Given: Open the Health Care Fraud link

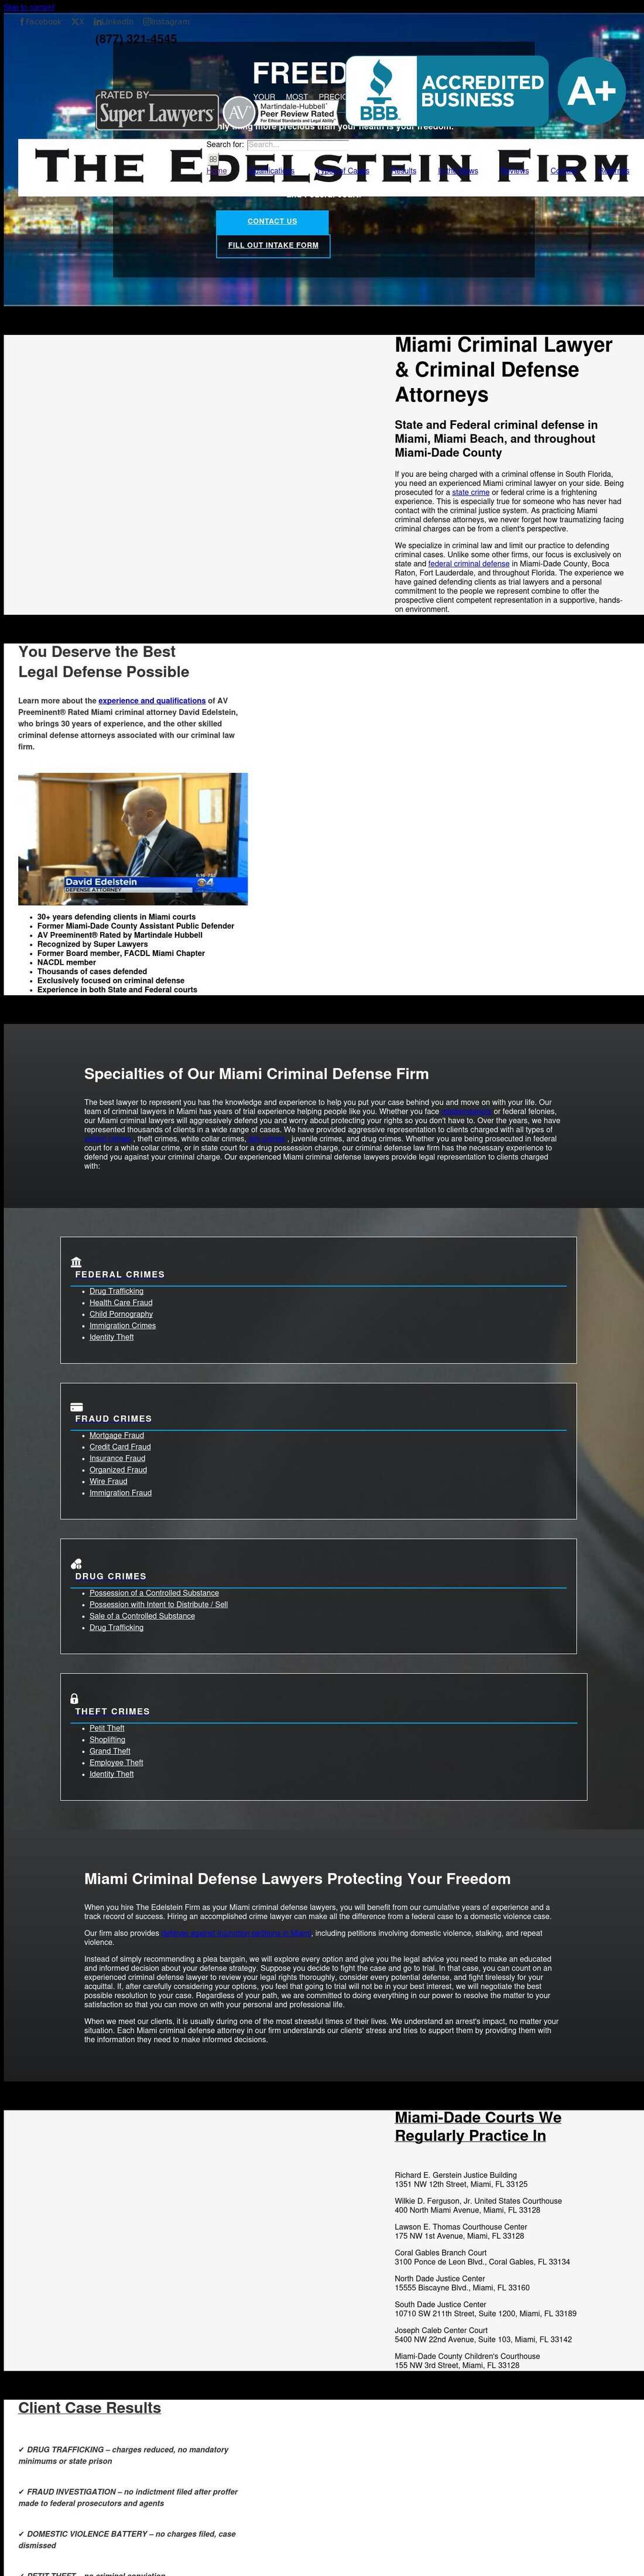Looking at the screenshot, I should (121, 1303).
